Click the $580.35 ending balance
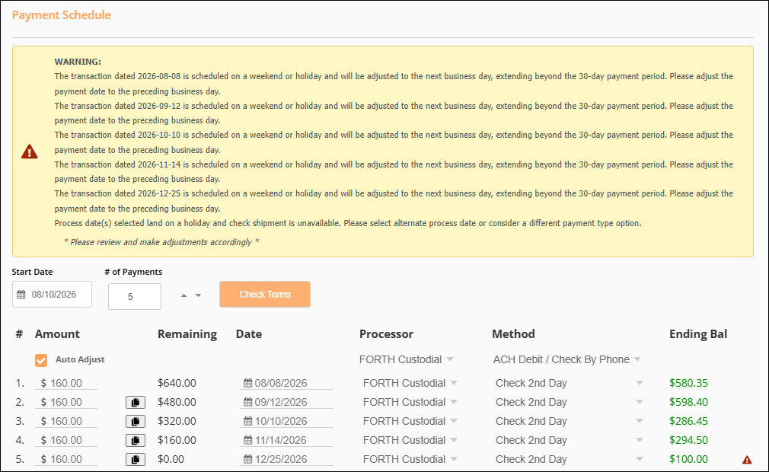The height and width of the screenshot is (472, 769). (688, 383)
